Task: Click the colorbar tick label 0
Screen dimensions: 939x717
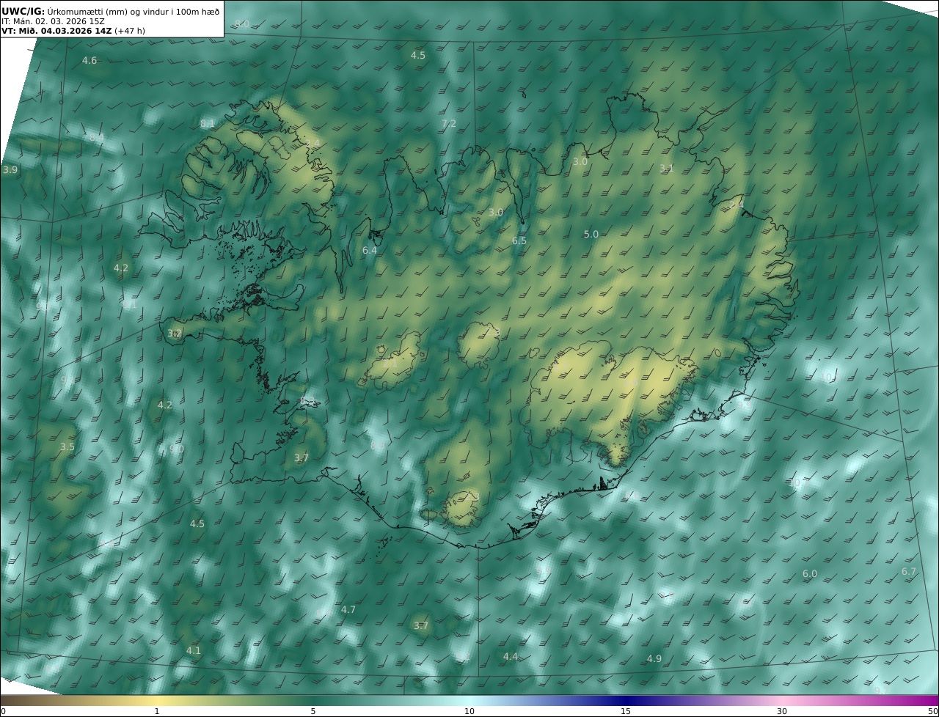Action: tap(3, 712)
